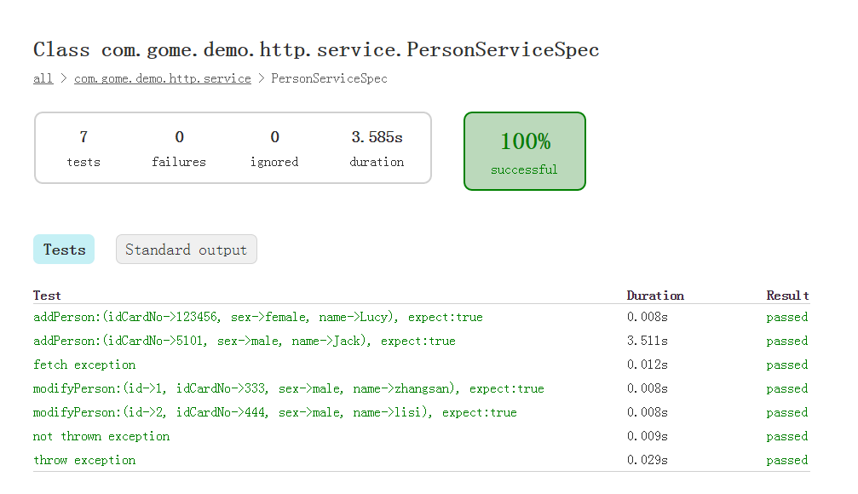Click the 3.585s duration summary
Viewport: 858px width, 494px height.
[377, 148]
